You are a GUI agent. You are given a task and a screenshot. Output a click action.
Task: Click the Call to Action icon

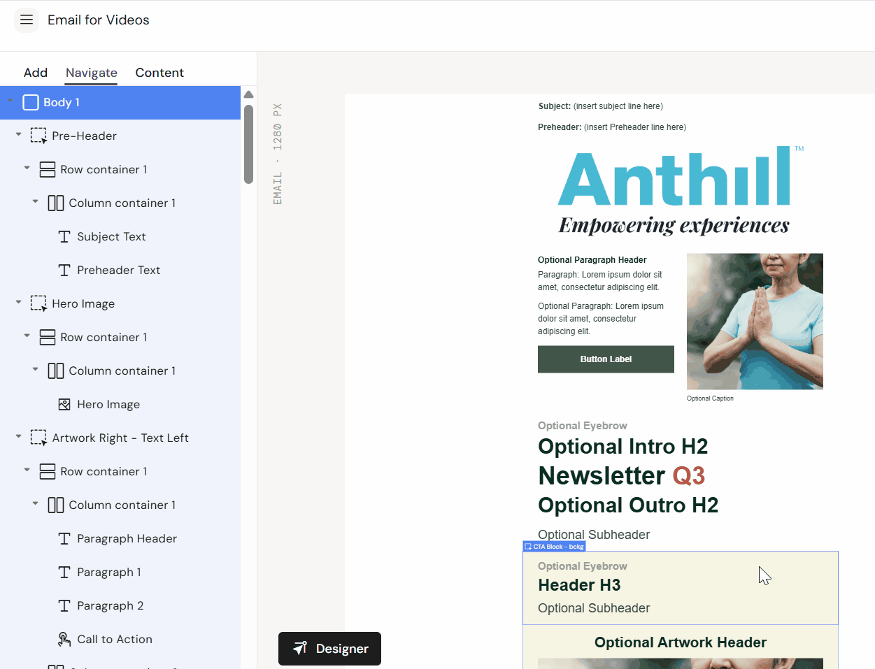pos(64,640)
